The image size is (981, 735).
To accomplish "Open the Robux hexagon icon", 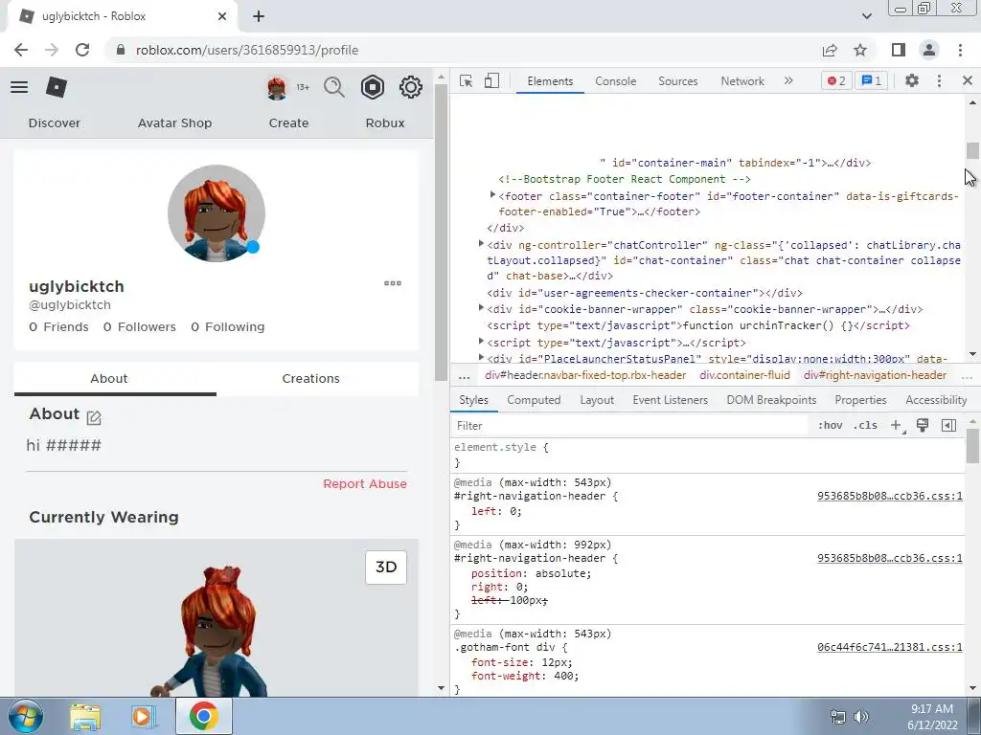I will point(373,87).
